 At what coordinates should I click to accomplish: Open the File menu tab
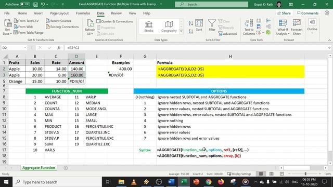pos(7,13)
